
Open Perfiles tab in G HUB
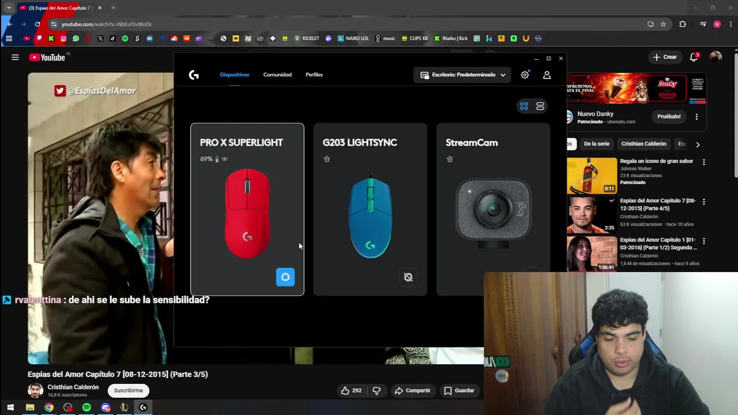314,74
